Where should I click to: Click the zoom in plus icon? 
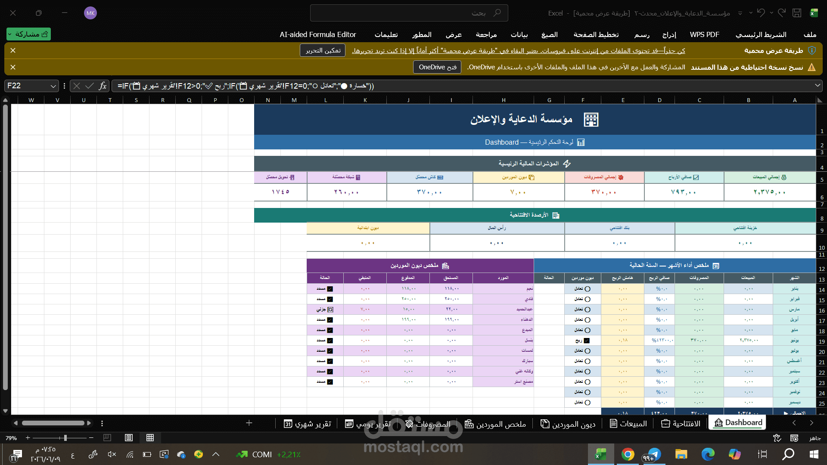(x=28, y=438)
